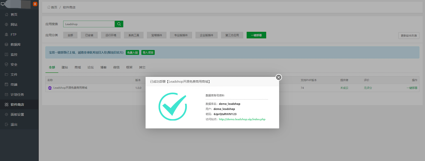Click the 名称 column header
425x161 pixels.
[50, 80]
